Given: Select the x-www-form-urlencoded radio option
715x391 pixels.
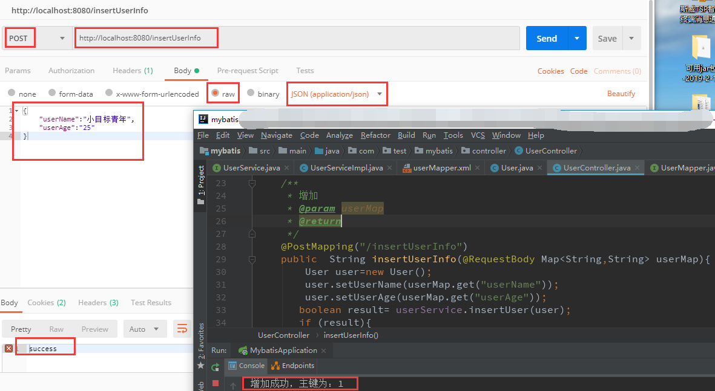Looking at the screenshot, I should click(x=109, y=93).
